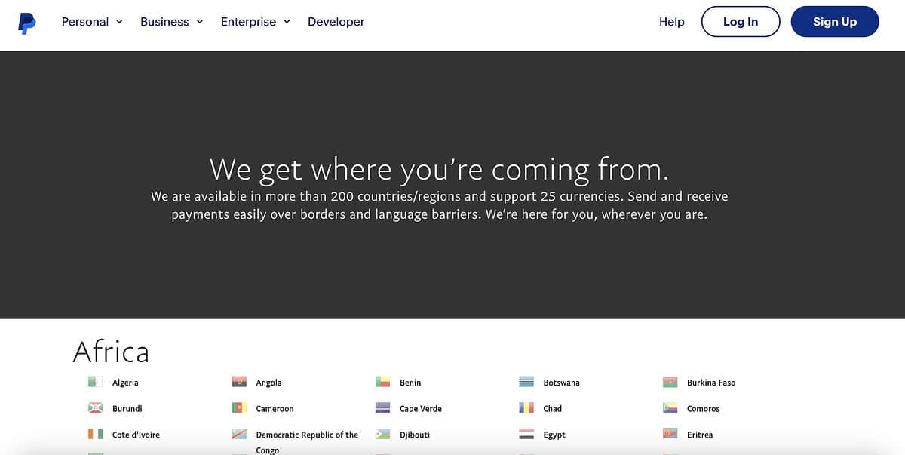Screen dimensions: 905x455
Task: Open the Enterprise navigation menu
Action: tap(256, 22)
